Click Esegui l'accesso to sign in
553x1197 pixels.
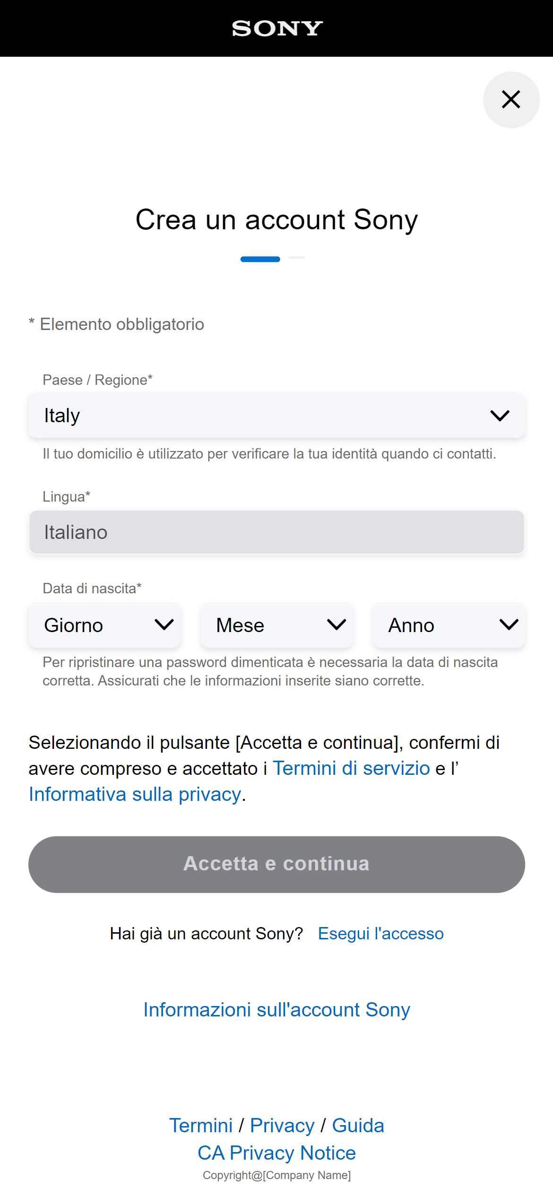pyautogui.click(x=381, y=934)
